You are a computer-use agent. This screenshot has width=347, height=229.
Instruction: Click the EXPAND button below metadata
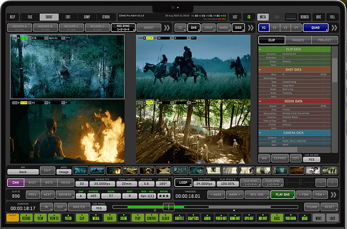pos(280,158)
